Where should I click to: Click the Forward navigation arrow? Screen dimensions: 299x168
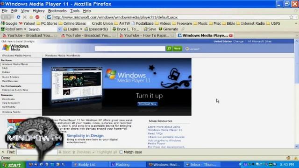click(x=8, y=17)
